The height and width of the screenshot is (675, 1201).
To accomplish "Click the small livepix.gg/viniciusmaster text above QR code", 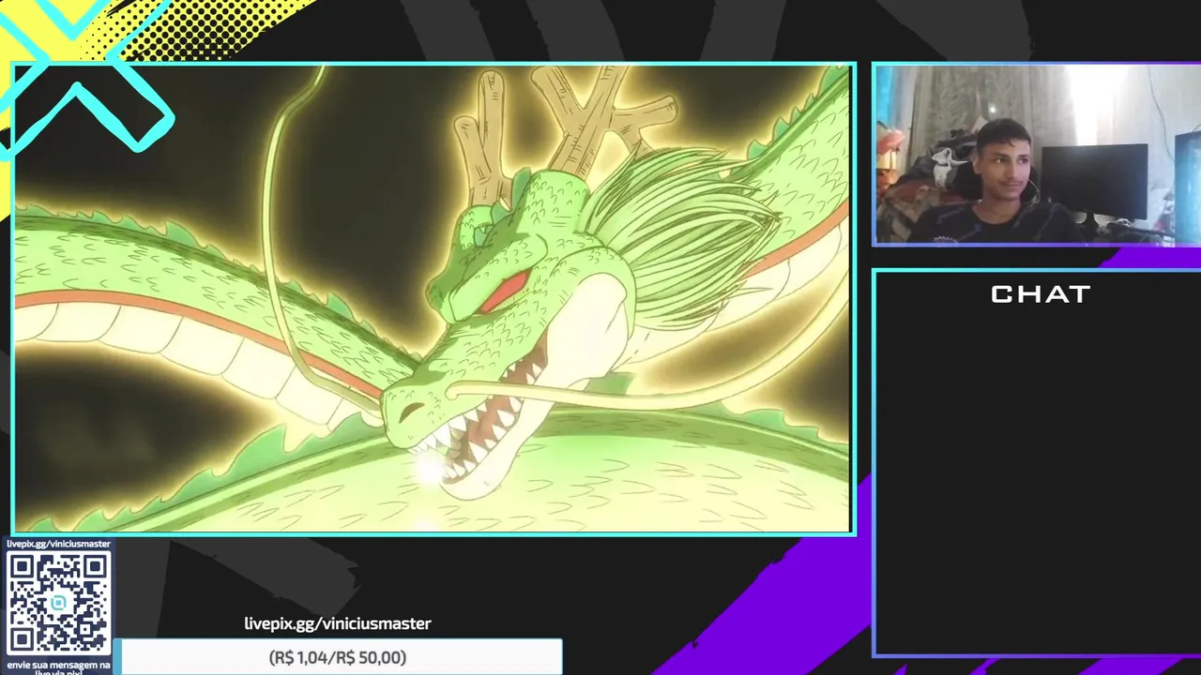I will 58,544.
